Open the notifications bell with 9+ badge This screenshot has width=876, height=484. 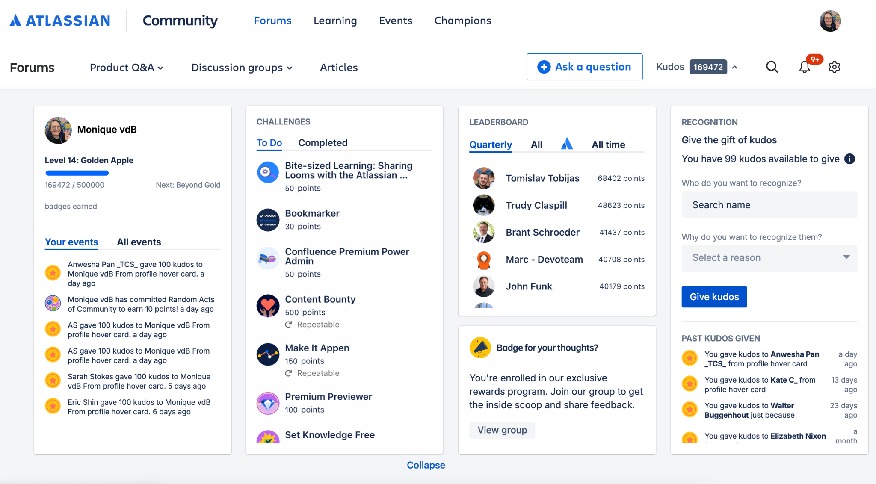pos(805,67)
